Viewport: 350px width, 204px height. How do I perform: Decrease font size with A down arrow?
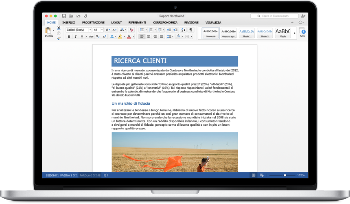click(114, 30)
